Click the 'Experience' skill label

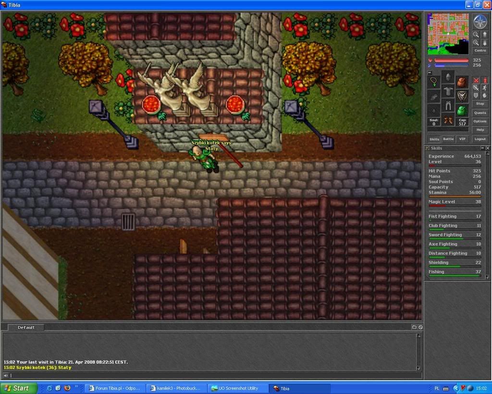tap(441, 156)
